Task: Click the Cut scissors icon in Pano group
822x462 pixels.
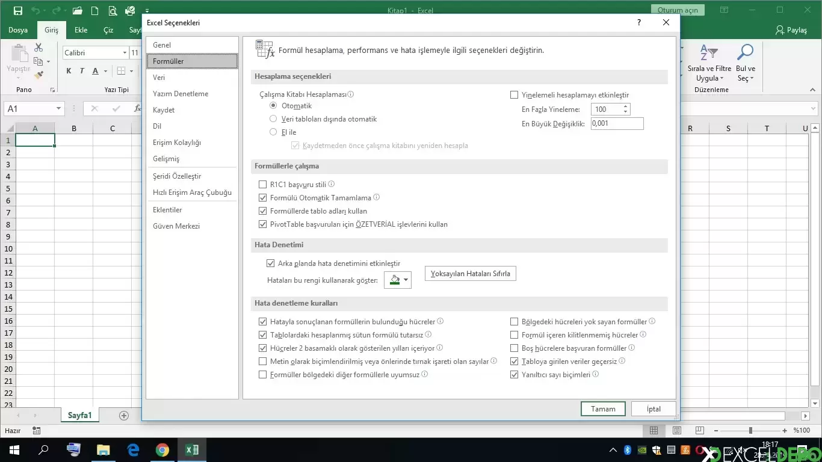Action: pyautogui.click(x=39, y=48)
